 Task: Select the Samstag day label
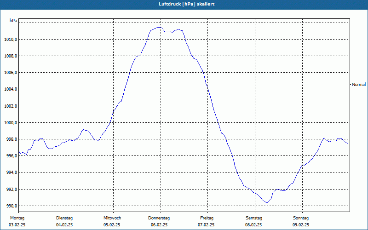click(254, 218)
